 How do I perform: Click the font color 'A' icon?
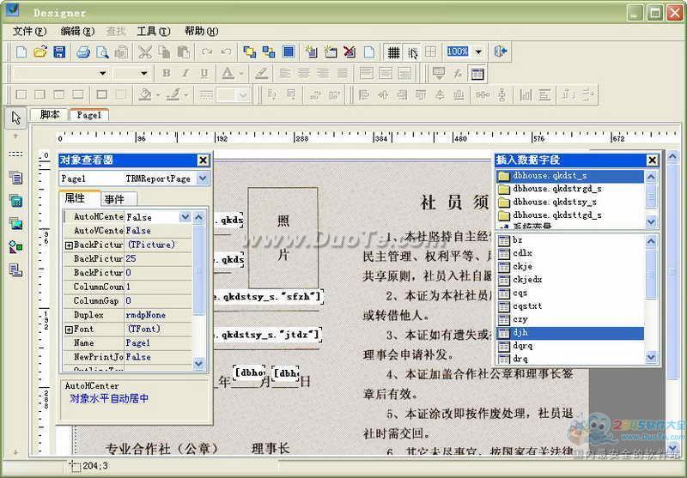click(x=228, y=74)
